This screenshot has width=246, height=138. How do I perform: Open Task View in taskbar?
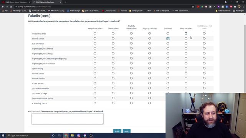click(60, 135)
